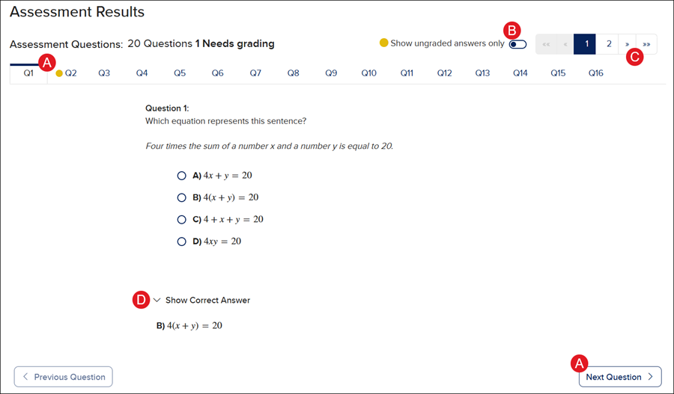This screenshot has width=674, height=394.
Task: Click the red B callout marker
Action: pyautogui.click(x=512, y=31)
